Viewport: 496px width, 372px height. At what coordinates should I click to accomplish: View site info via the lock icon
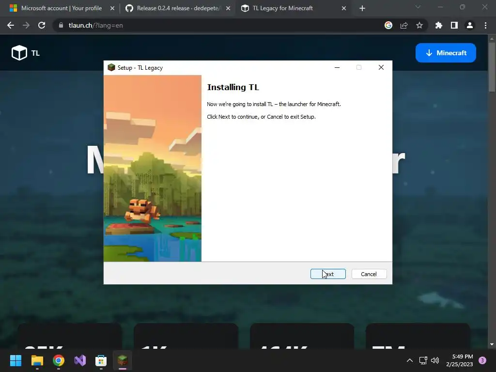click(61, 25)
